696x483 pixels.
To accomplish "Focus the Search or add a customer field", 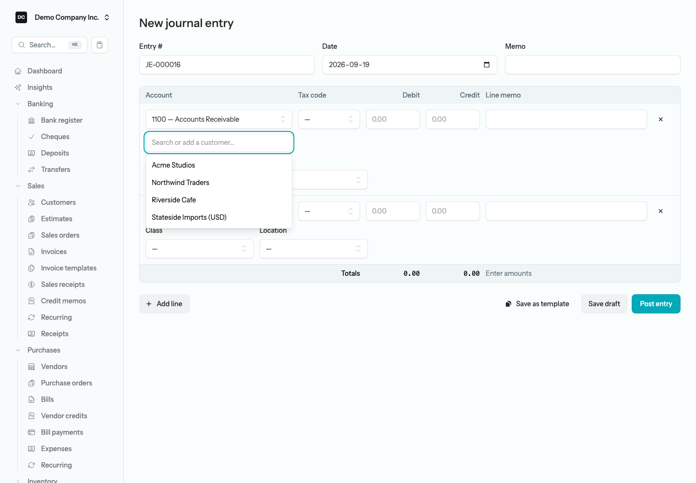I will click(219, 142).
